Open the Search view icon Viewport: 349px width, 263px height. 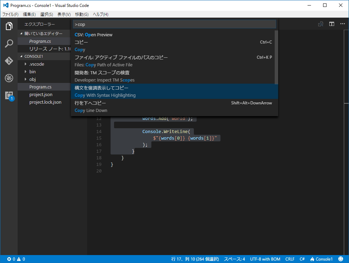coord(9,44)
